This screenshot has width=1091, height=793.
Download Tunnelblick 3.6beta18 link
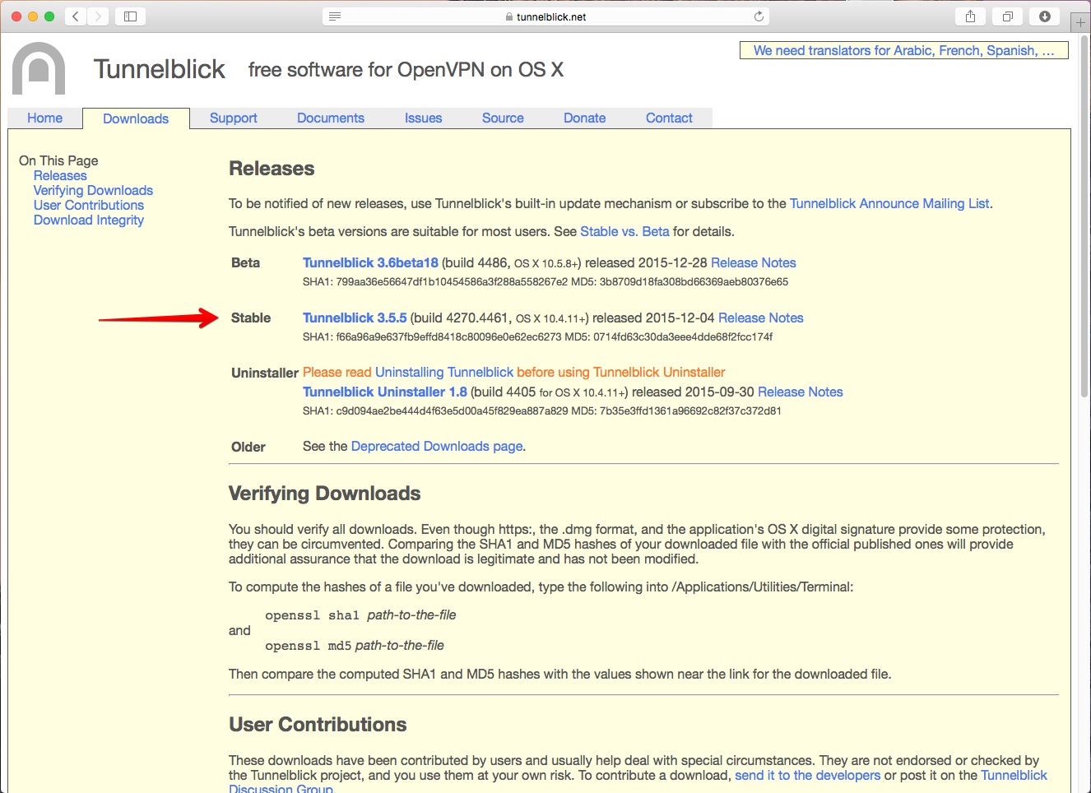coord(370,263)
